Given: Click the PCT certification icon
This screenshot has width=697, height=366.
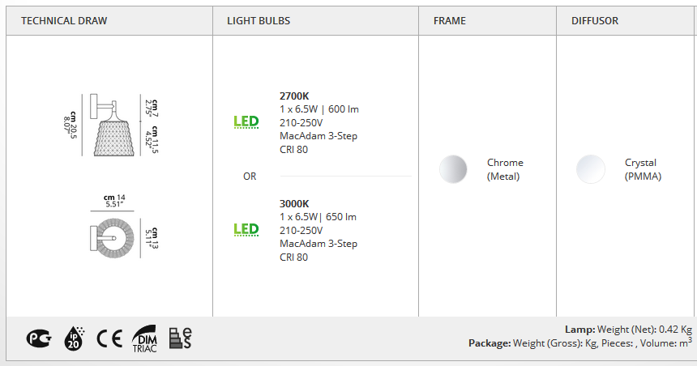Looking at the screenshot, I should click(39, 339).
